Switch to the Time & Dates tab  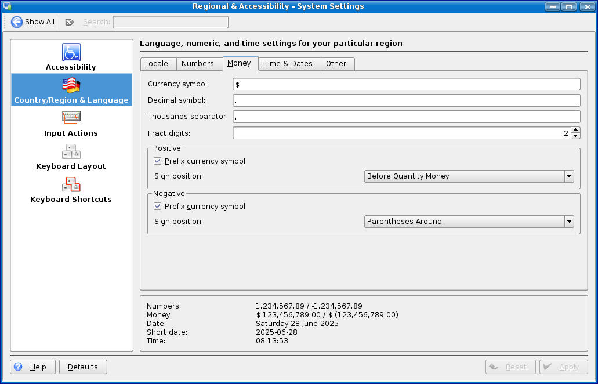click(288, 64)
